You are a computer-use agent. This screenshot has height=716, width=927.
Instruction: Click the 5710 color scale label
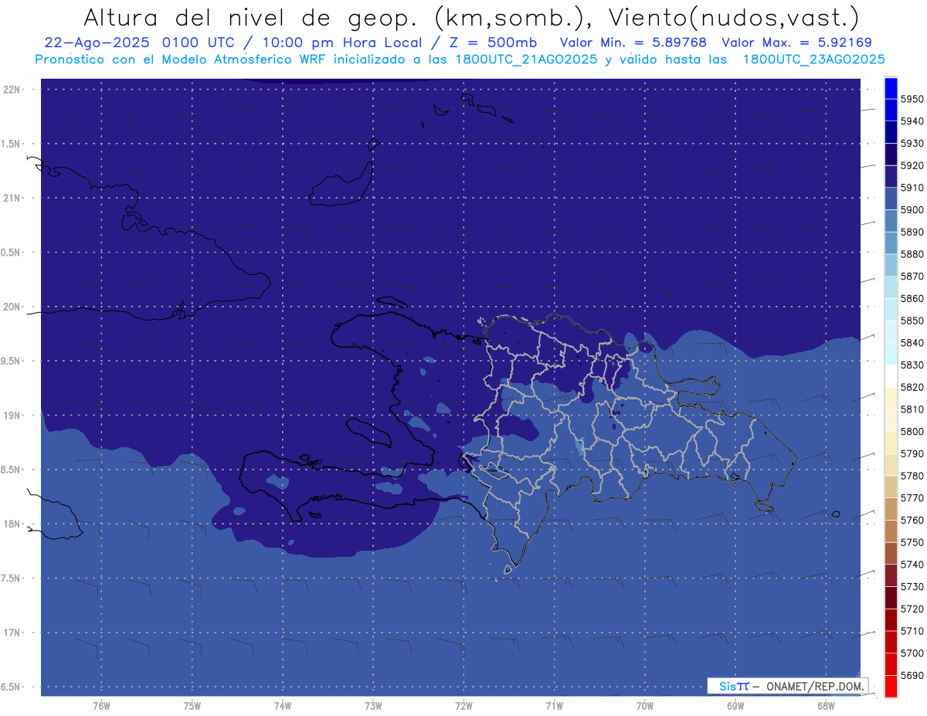912,631
